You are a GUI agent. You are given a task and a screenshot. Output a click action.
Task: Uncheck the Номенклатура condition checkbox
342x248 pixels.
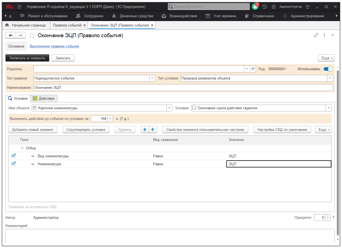tap(13, 164)
